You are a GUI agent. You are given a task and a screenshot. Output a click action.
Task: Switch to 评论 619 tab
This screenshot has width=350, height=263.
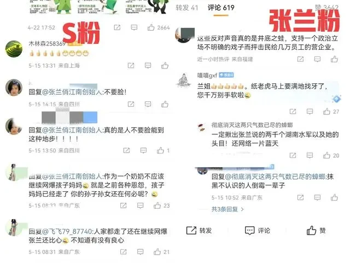click(x=221, y=8)
